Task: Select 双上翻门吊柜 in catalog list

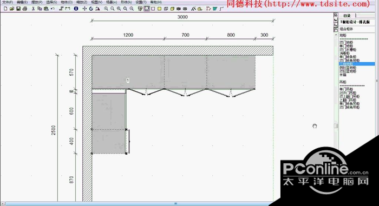Action: pos(350,97)
